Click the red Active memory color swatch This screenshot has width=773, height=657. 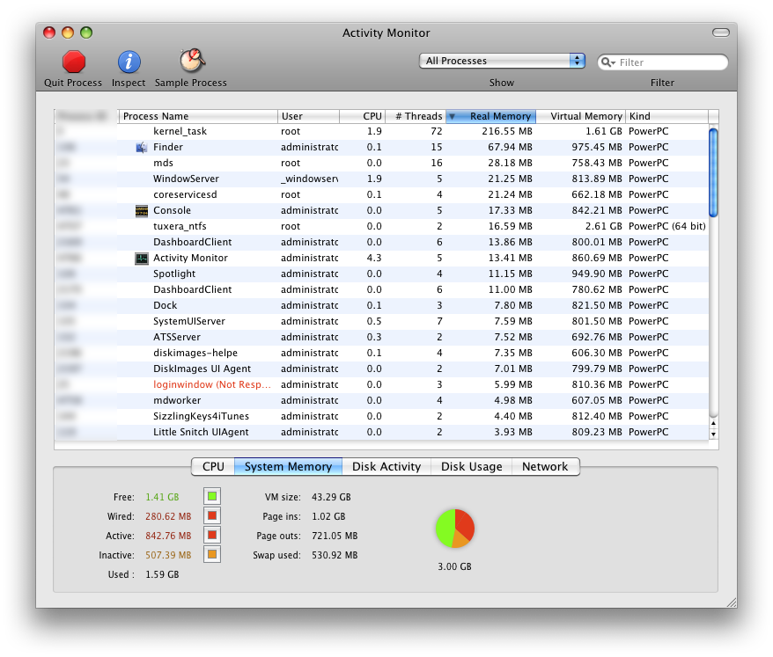tap(212, 535)
